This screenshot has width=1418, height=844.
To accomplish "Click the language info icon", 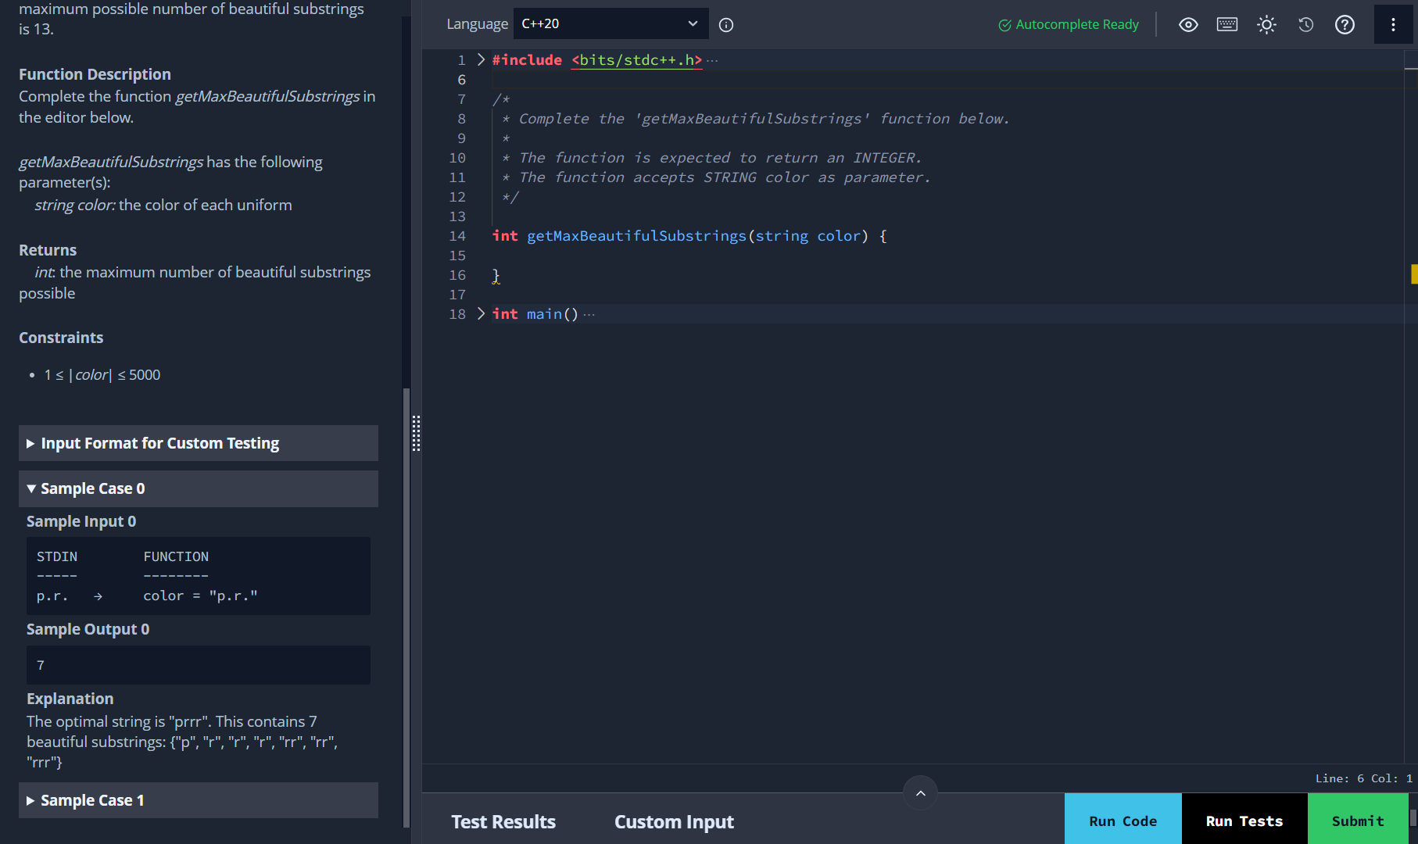I will pos(726,25).
